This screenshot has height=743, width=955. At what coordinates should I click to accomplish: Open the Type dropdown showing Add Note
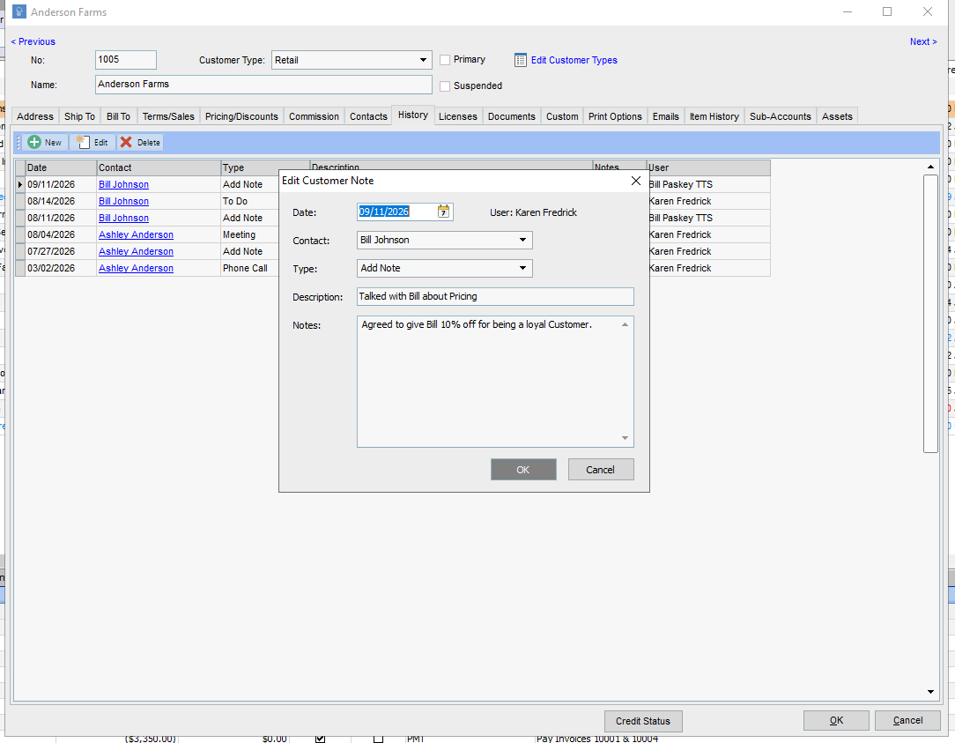tap(522, 268)
